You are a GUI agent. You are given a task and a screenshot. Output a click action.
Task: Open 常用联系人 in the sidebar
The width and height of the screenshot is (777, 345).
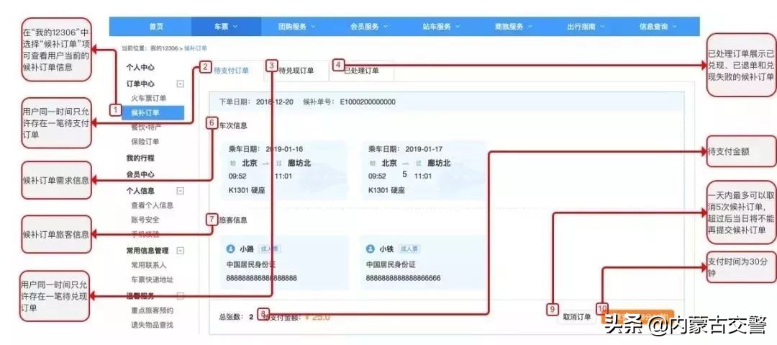click(149, 266)
